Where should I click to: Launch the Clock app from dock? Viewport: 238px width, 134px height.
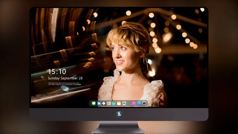pos(104,103)
